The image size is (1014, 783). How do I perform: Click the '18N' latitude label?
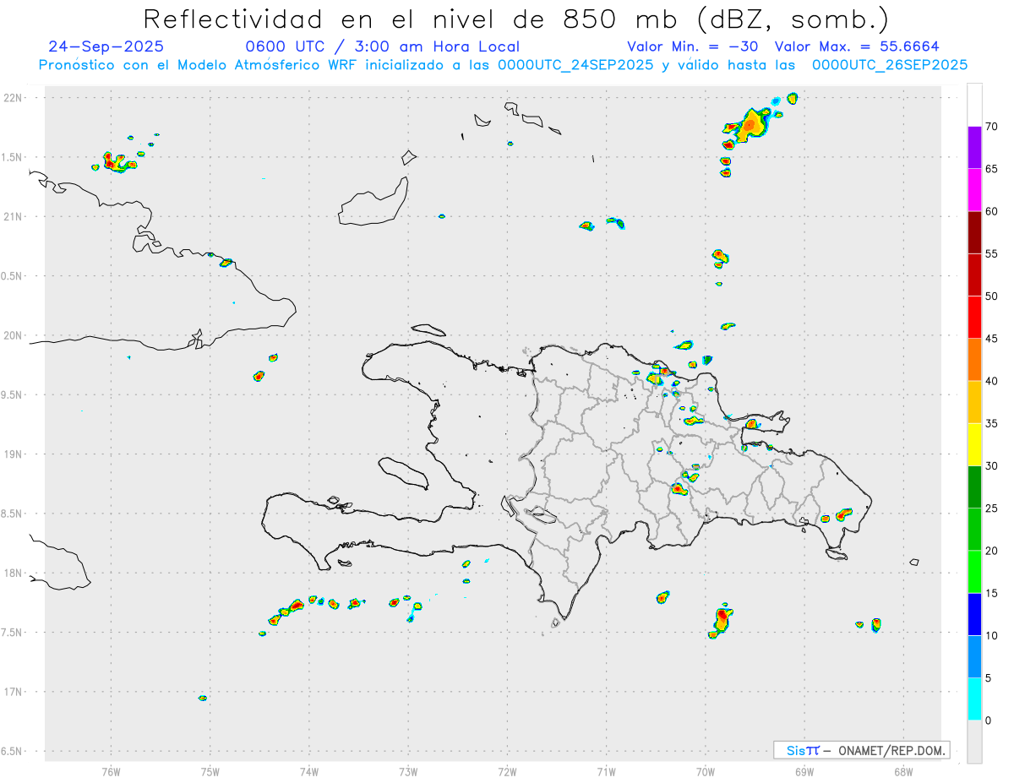[14, 573]
